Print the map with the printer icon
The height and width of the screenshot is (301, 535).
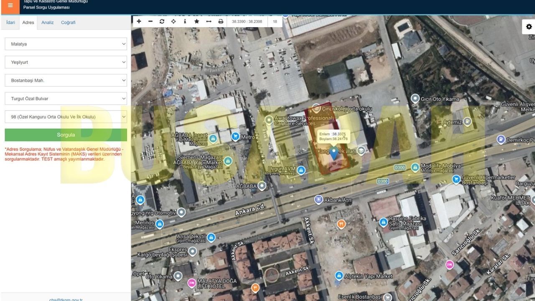pyautogui.click(x=221, y=21)
